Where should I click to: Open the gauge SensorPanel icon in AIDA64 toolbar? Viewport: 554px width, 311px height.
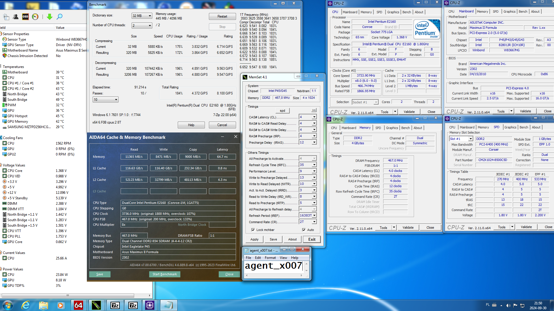click(35, 17)
